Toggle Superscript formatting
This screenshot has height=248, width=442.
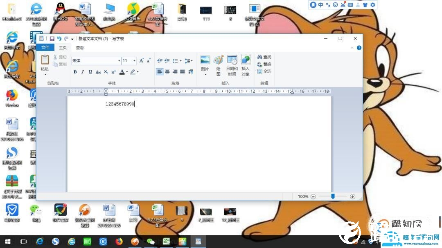[113, 72]
